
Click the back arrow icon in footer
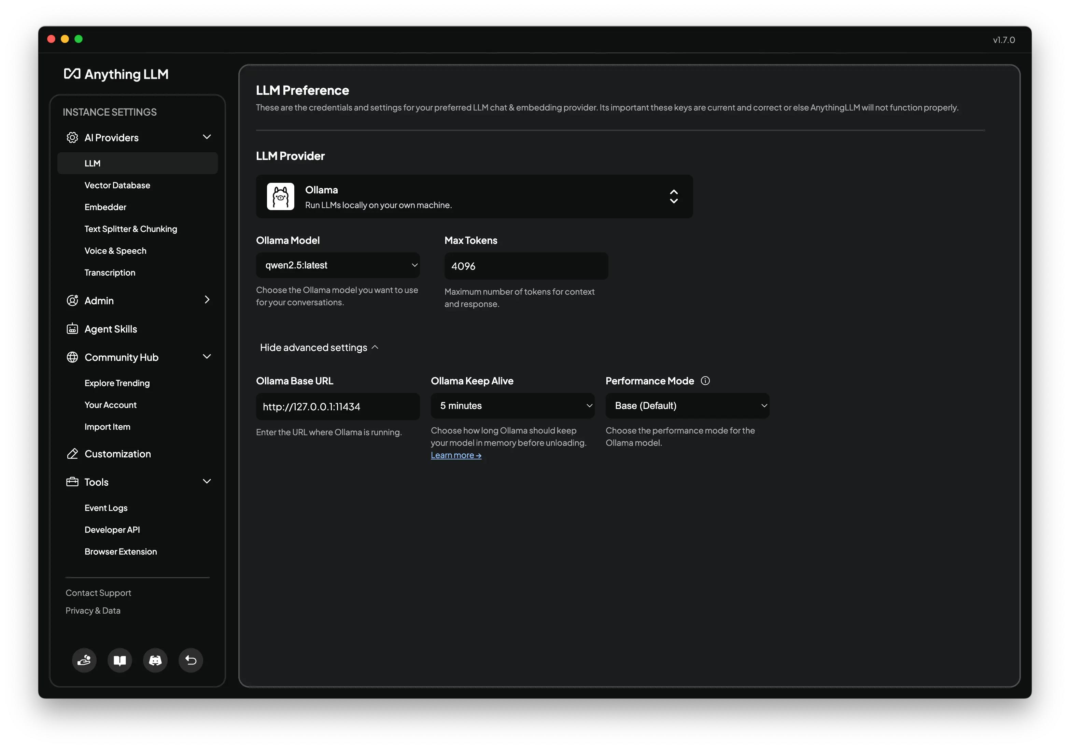coord(191,660)
